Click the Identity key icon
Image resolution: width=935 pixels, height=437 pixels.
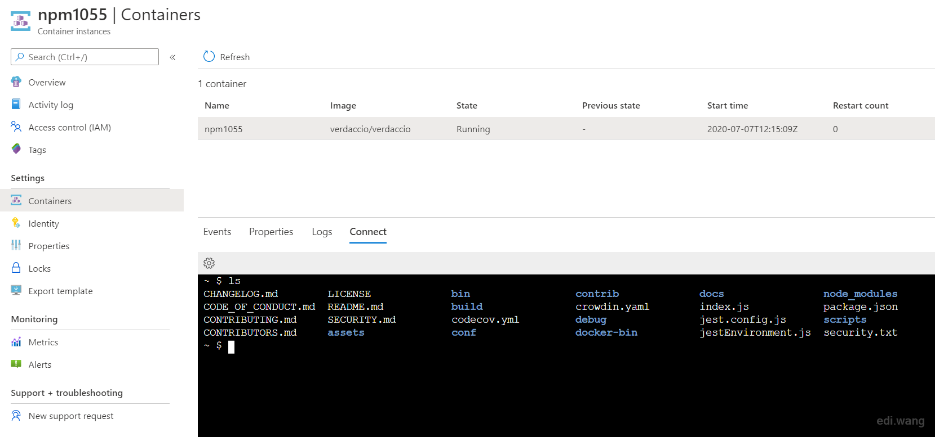16,223
